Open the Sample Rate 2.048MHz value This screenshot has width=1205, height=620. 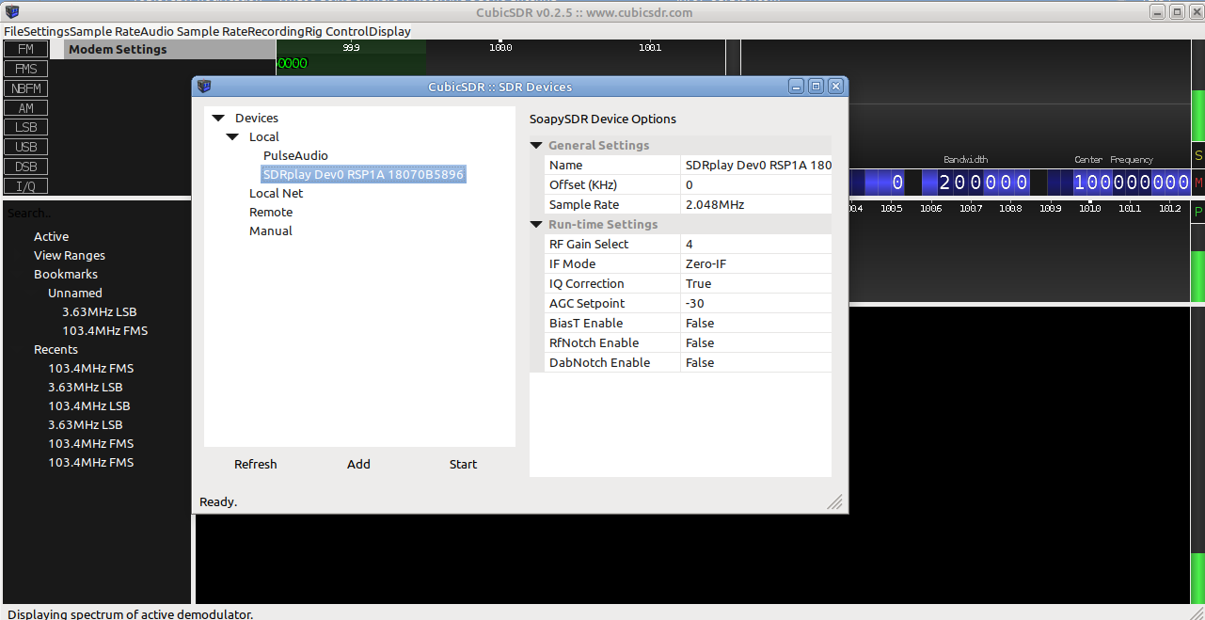[x=756, y=204]
